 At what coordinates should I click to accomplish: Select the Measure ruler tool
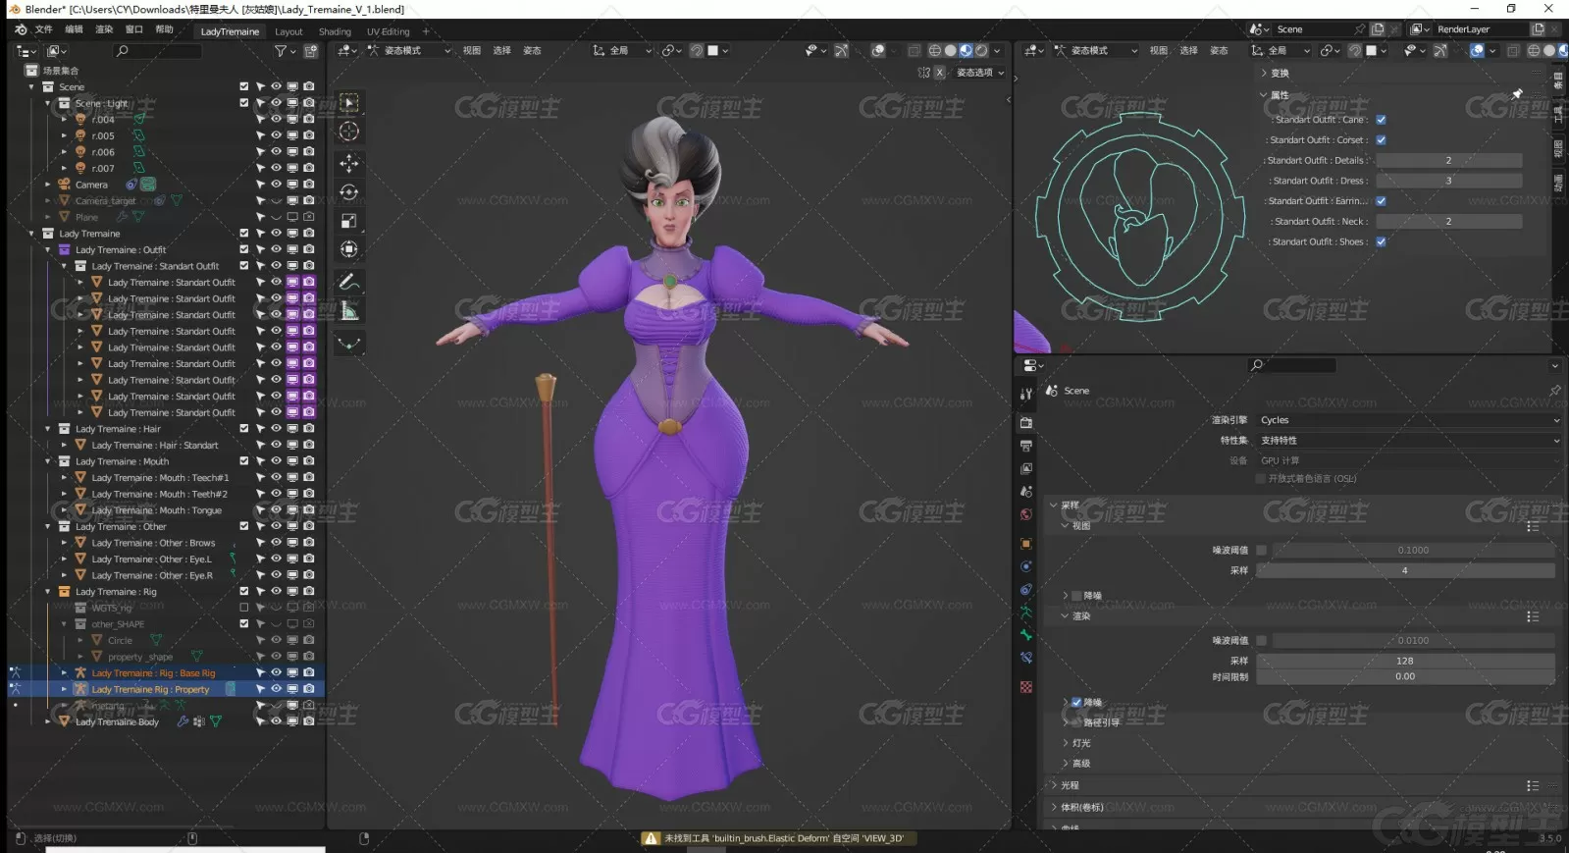[x=349, y=311]
